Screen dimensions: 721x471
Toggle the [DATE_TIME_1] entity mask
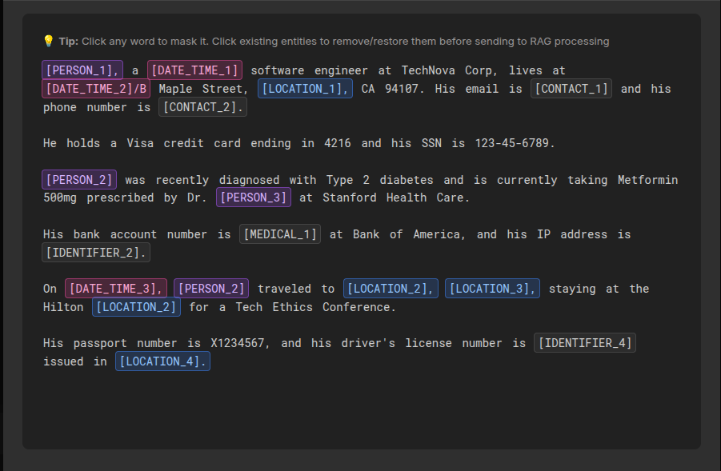[x=194, y=70]
